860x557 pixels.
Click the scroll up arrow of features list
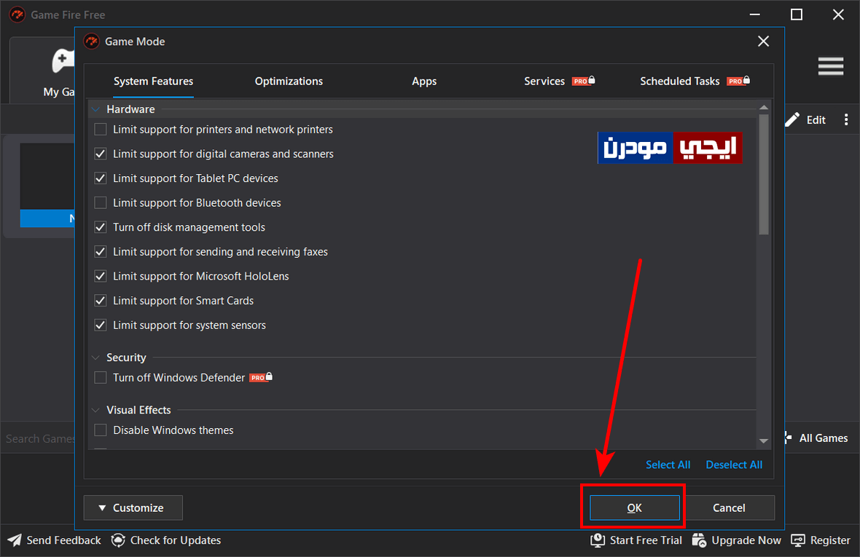[764, 107]
